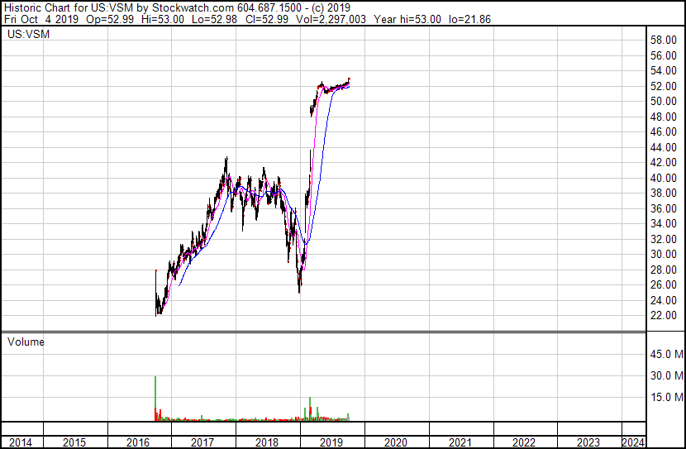Click the 2022 year label

[524, 442]
